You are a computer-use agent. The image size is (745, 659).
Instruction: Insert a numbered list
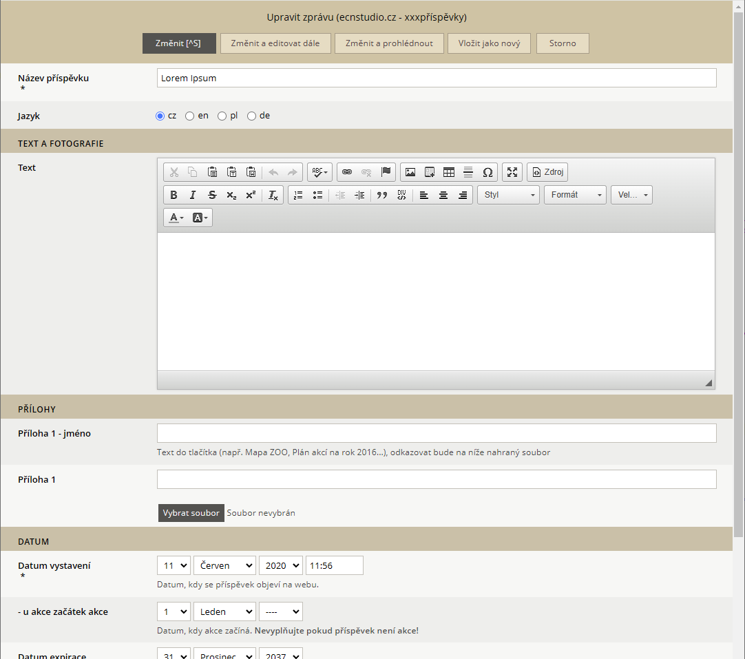(298, 195)
